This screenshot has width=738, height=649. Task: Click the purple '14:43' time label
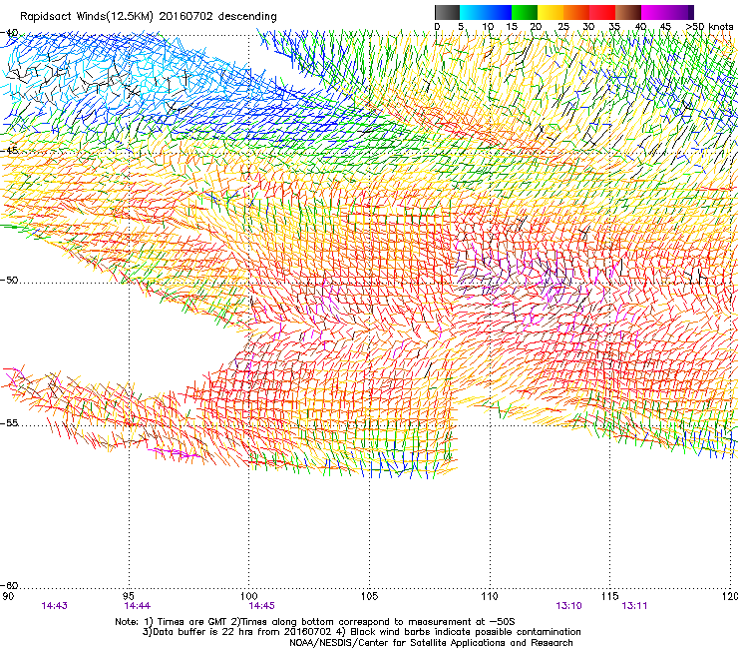tap(55, 606)
